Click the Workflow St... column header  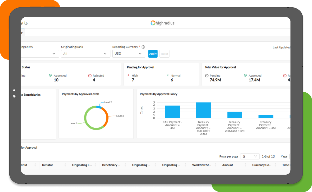click(x=201, y=165)
